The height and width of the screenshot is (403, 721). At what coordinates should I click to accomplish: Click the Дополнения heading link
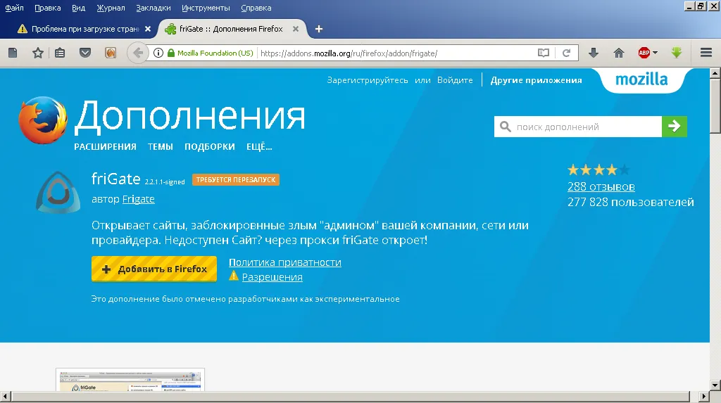(189, 117)
